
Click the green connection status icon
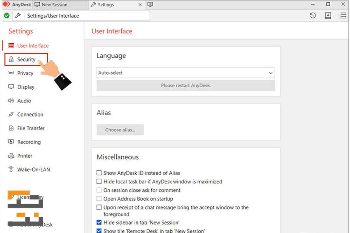(x=6, y=16)
